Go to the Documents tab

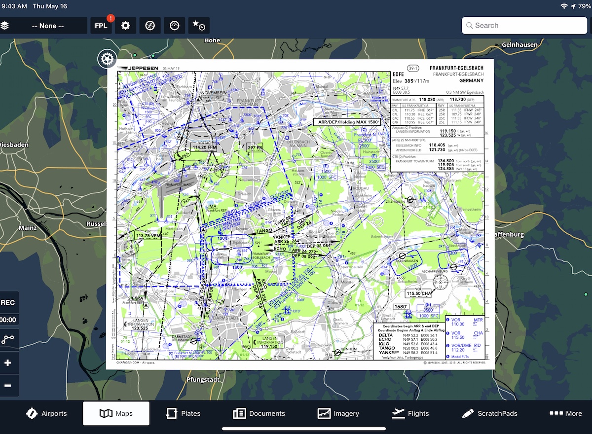[x=259, y=413]
